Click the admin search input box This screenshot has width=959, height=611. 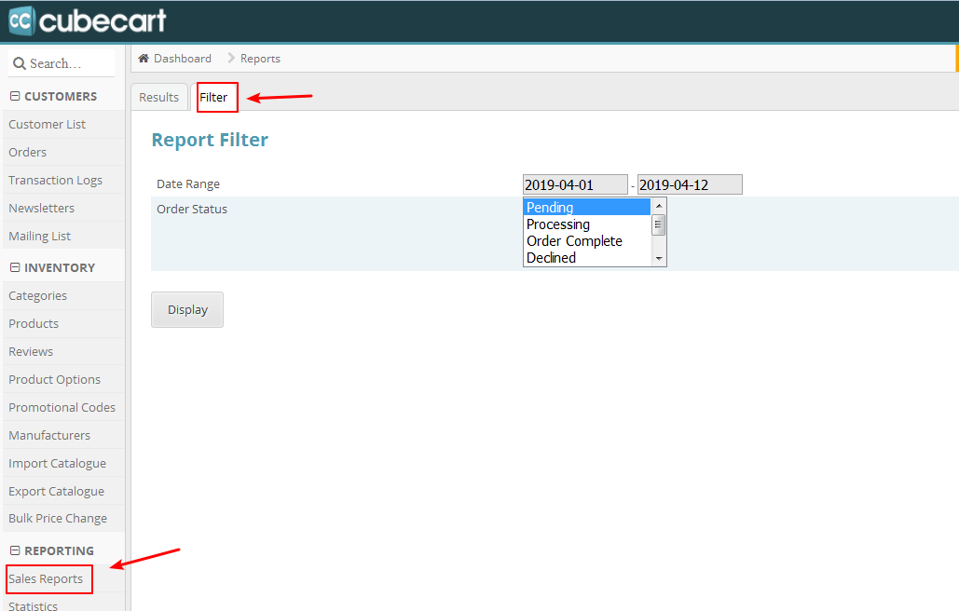65,62
